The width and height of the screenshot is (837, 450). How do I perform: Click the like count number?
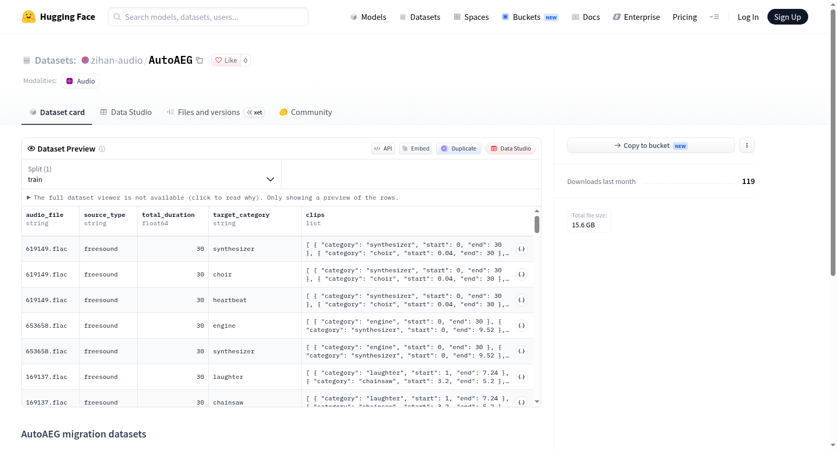point(245,60)
